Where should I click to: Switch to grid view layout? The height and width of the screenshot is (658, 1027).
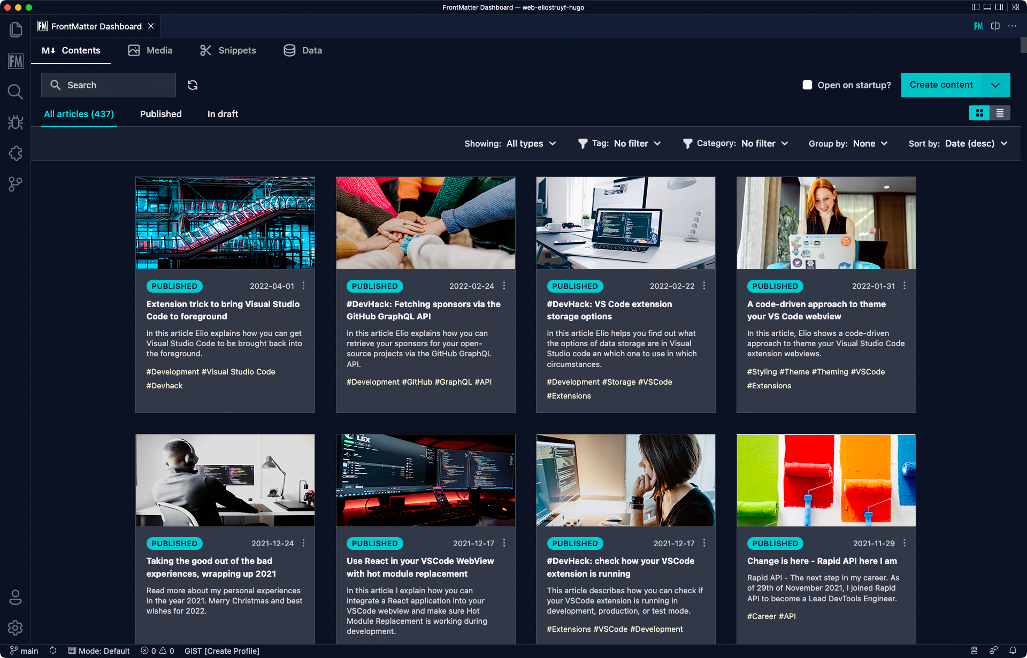(x=979, y=113)
